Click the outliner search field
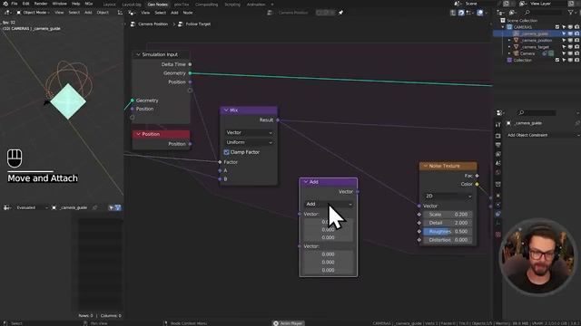This screenshot has width=581, height=326. pos(543,13)
